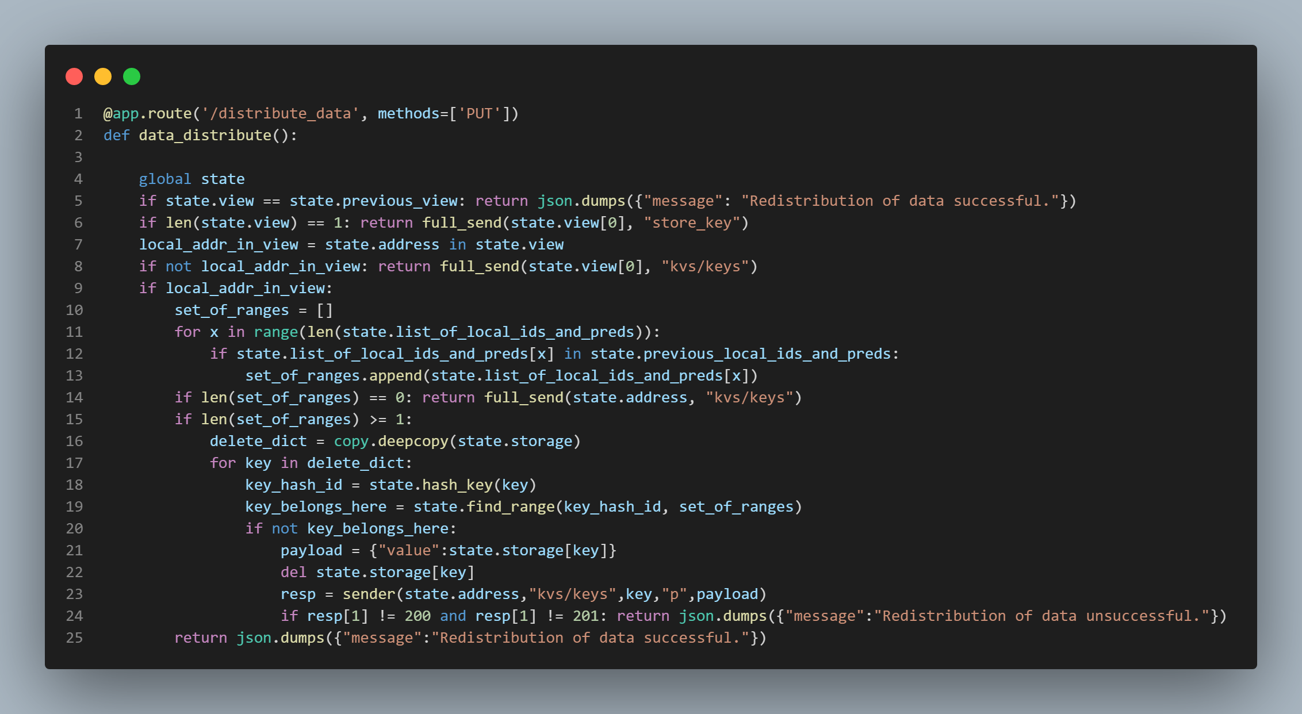Click 'append' method on line 13

click(x=396, y=375)
